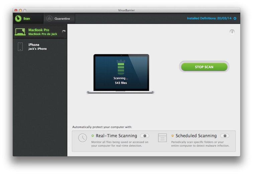Click the blue arrow beside Installed Definitions
Viewport: 253px width, 174px height.
pos(235,18)
